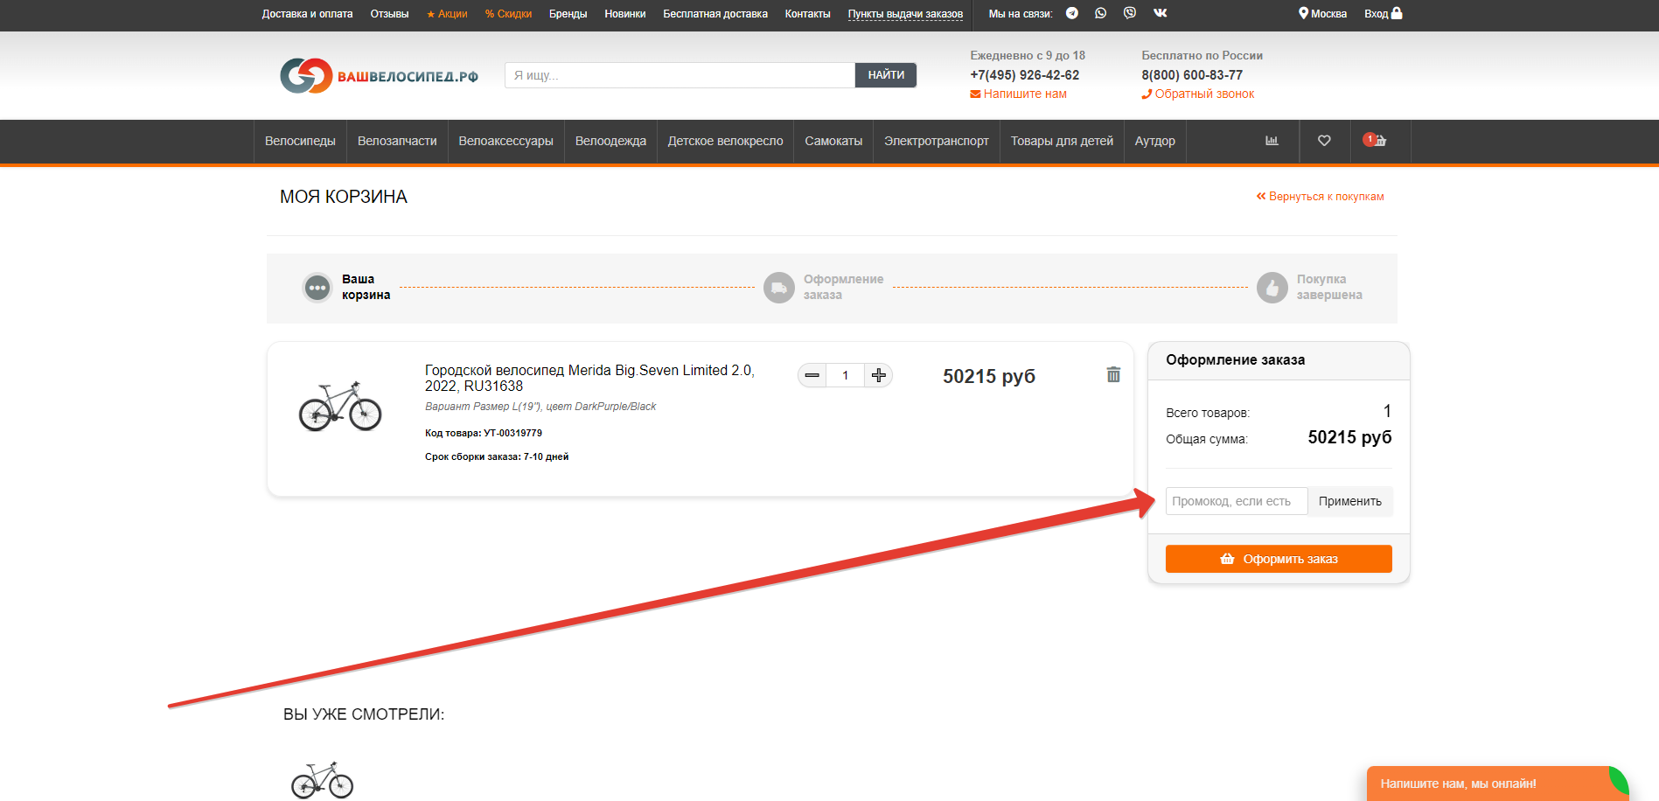Open the VK social icon

point(1161,13)
